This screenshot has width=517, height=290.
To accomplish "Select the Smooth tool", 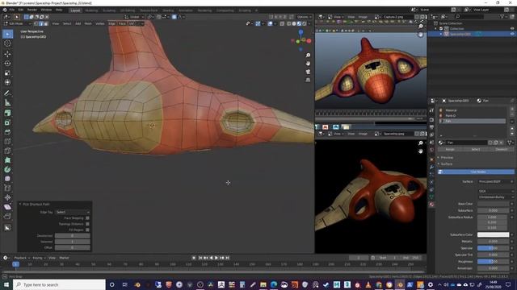I will coord(7,179).
